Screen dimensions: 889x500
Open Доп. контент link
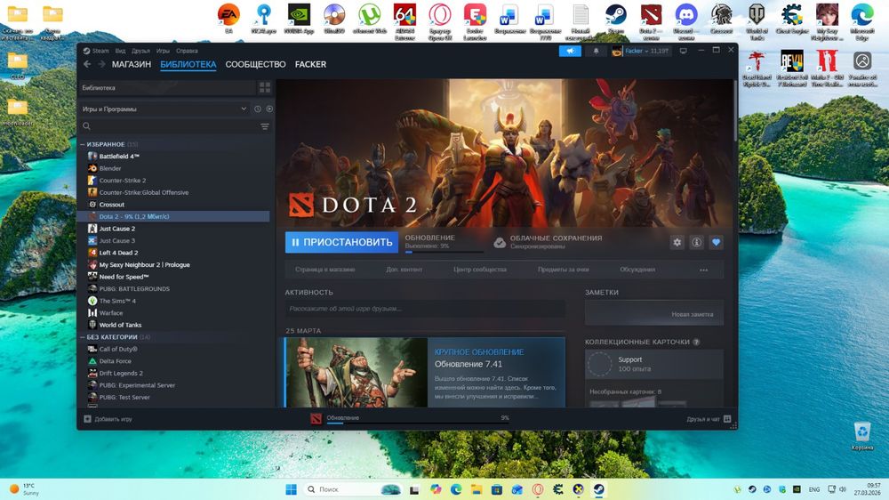coord(404,270)
